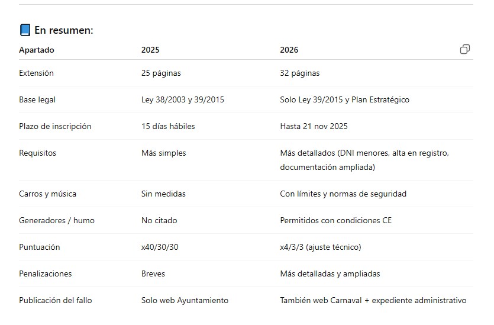This screenshot has height=325, width=494.
Task: Click the "En resumen:" heading
Action: (64, 30)
